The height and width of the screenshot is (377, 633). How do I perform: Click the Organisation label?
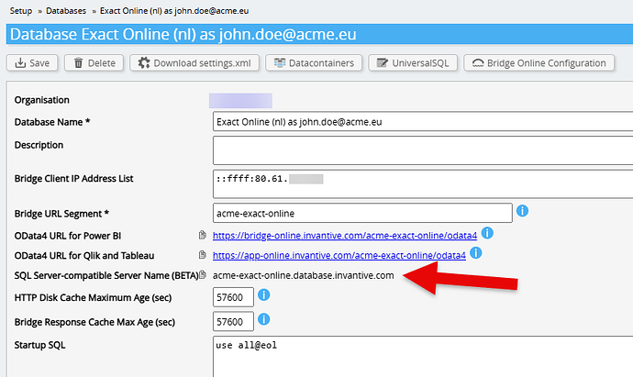pyautogui.click(x=42, y=100)
